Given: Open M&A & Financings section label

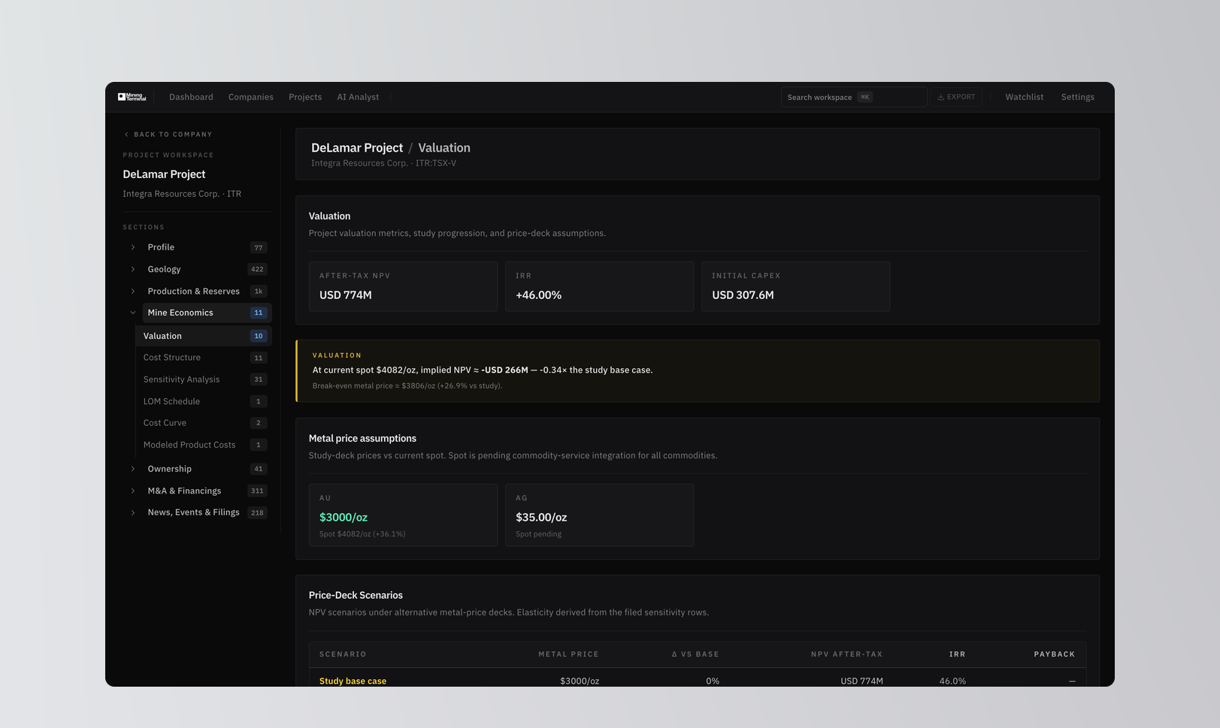Looking at the screenshot, I should tap(184, 491).
